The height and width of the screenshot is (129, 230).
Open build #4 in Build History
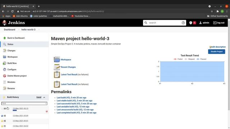click(5, 109)
